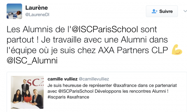Open the @camillevulliez handle
The image size is (187, 112).
point(94,79)
